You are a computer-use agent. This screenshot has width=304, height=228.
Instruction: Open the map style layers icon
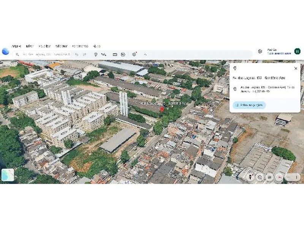click(133, 54)
